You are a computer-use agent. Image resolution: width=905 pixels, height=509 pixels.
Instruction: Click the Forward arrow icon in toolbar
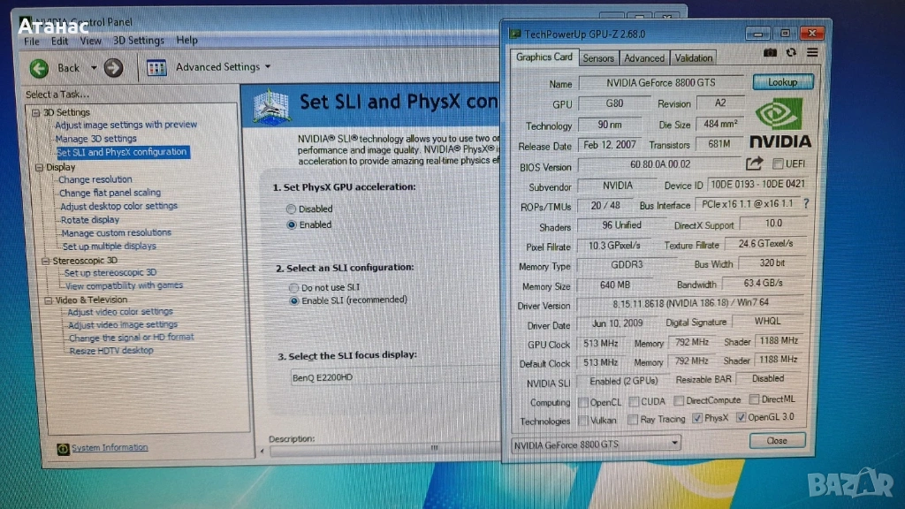click(x=113, y=68)
